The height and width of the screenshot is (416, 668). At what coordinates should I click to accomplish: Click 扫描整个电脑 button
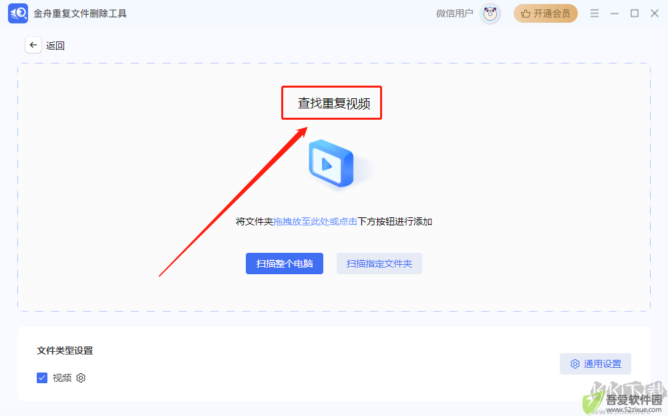point(285,264)
